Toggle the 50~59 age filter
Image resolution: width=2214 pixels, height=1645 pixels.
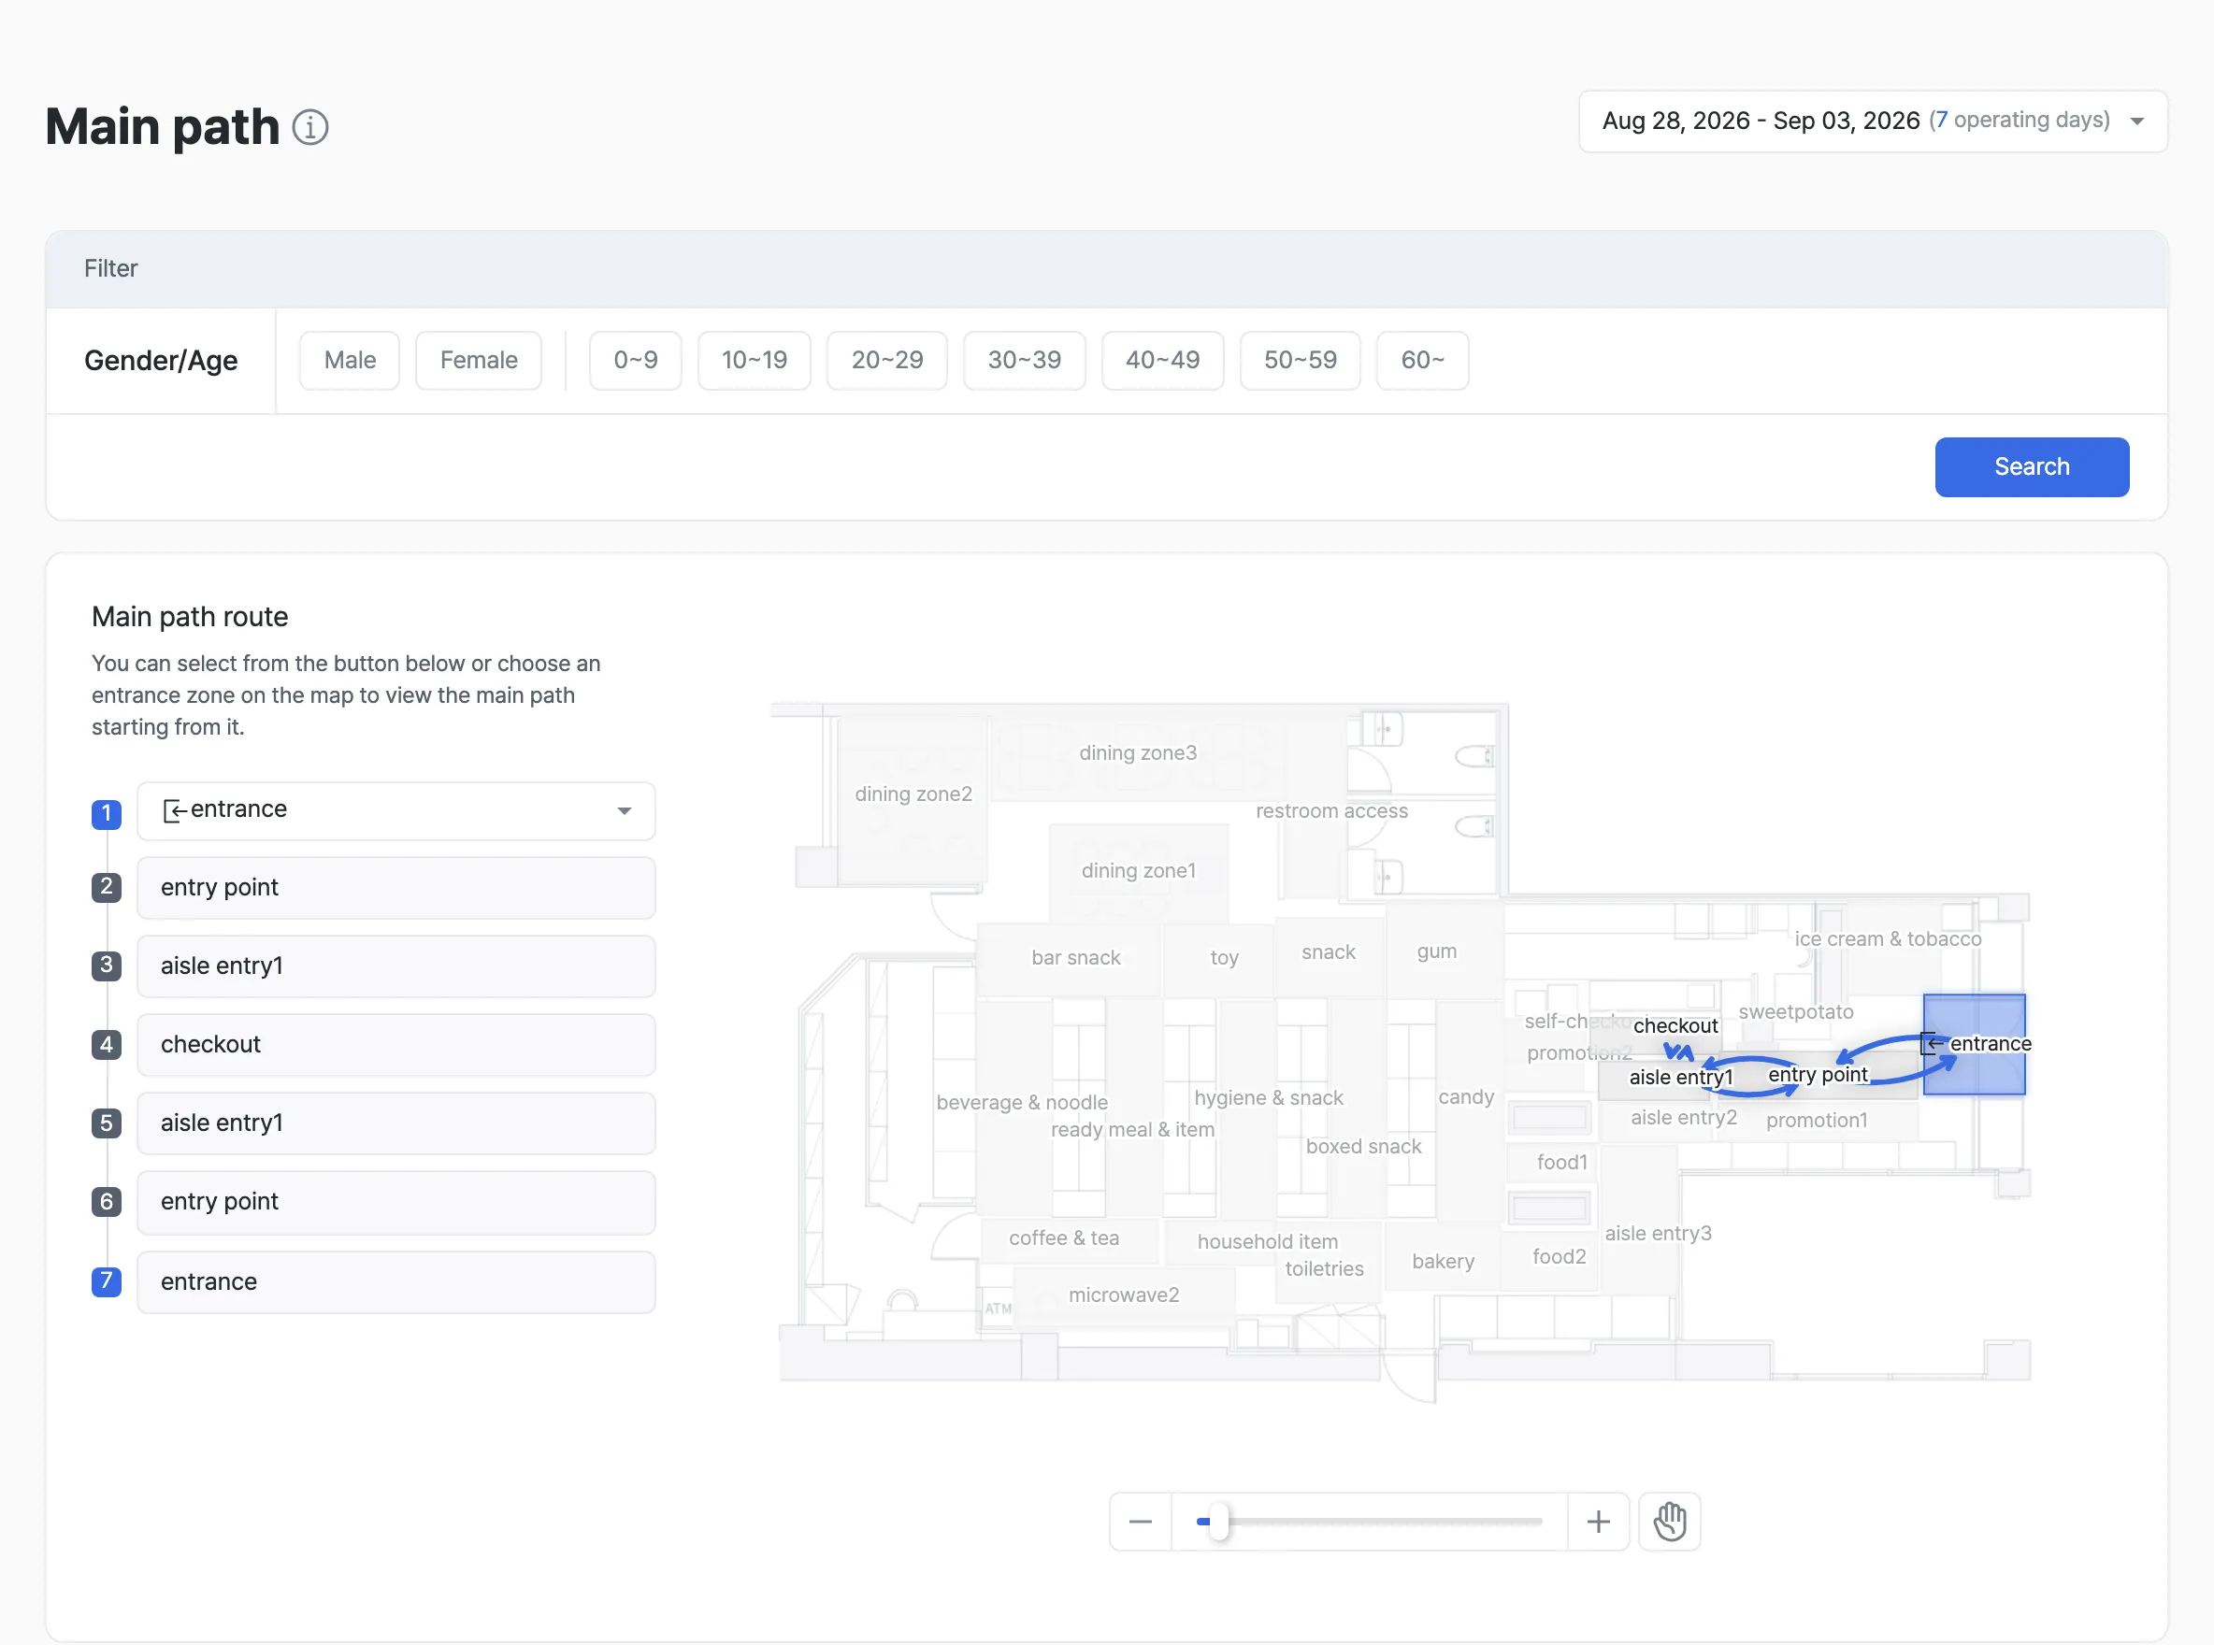point(1300,361)
